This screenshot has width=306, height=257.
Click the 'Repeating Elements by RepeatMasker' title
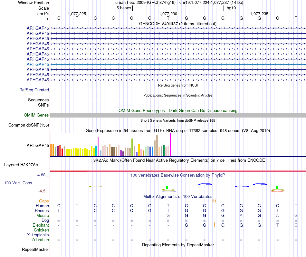coord(178,245)
